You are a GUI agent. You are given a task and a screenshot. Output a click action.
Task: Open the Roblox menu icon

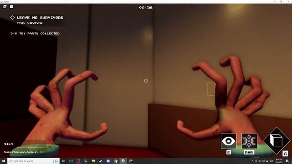[x=5, y=7]
